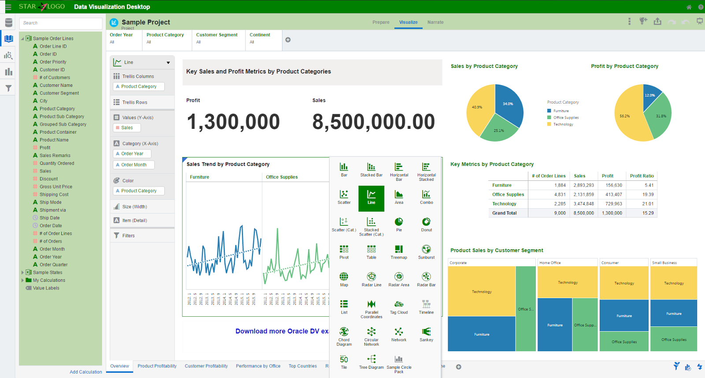Screen dimensions: 705x378
Task: Click the home icon in header
Action: coord(689,7)
